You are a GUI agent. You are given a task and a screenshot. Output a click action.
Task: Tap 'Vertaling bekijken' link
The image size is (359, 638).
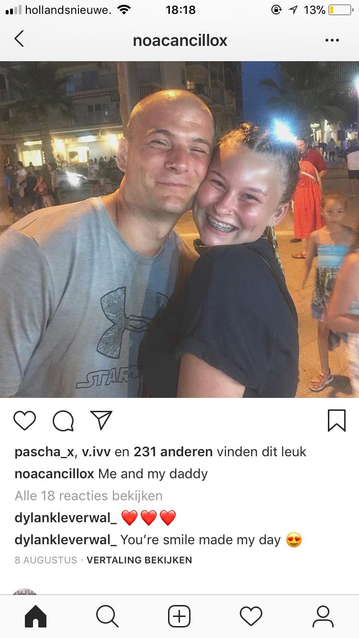tap(139, 560)
